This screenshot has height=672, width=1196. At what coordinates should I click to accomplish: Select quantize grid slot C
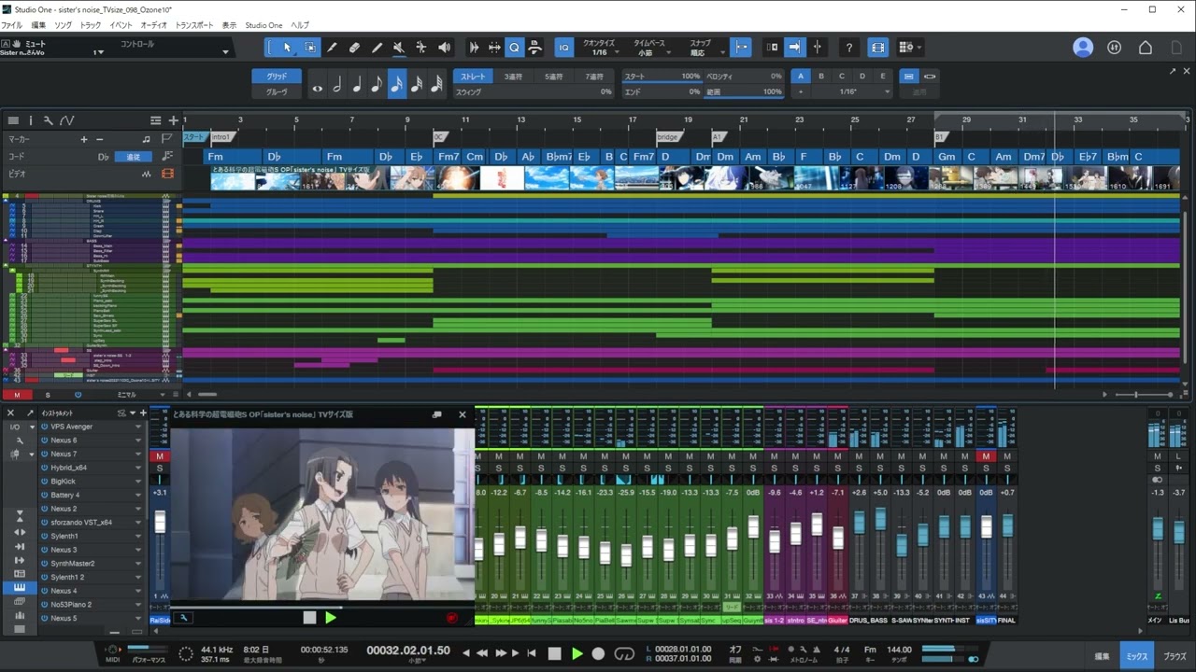coord(842,77)
